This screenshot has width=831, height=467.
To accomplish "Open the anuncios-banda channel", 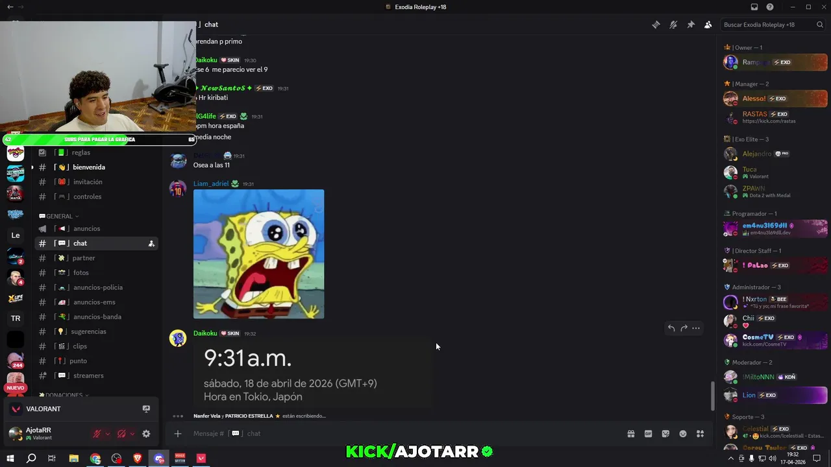I will [x=96, y=317].
